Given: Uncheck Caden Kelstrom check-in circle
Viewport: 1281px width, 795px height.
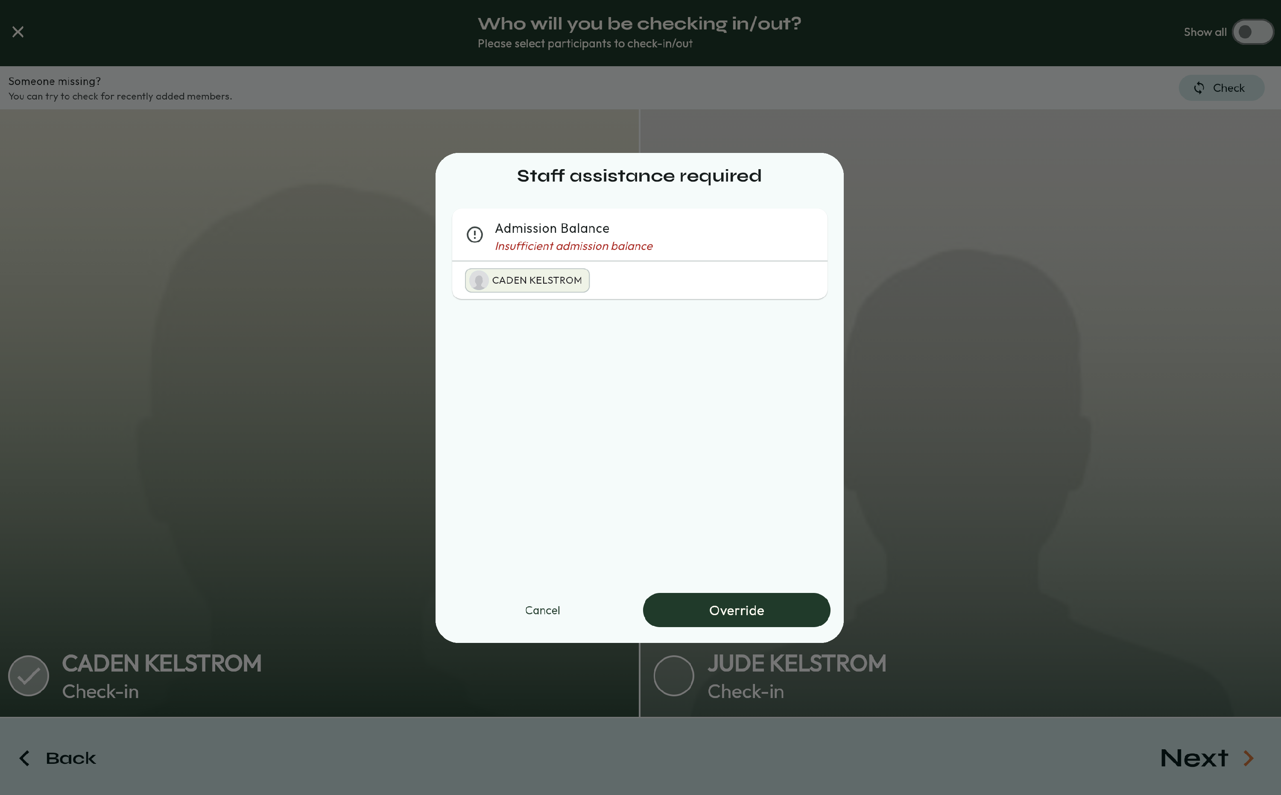Looking at the screenshot, I should point(29,676).
